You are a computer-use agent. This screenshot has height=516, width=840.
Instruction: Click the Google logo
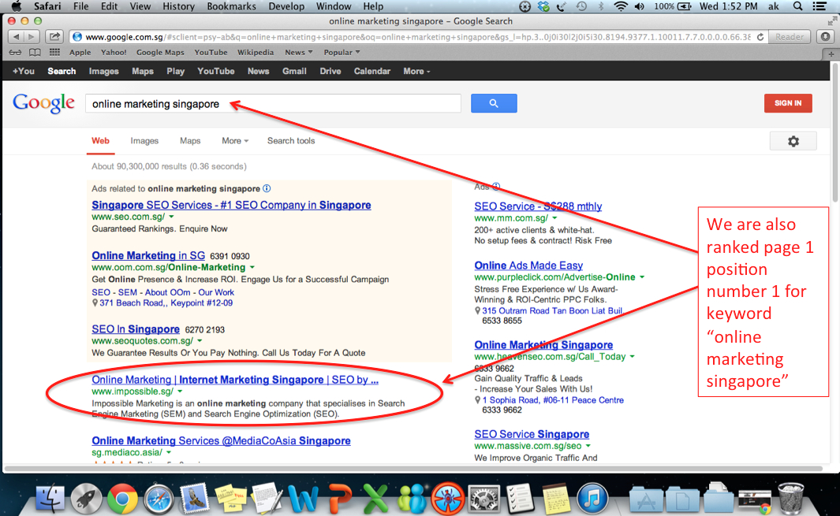pyautogui.click(x=44, y=102)
